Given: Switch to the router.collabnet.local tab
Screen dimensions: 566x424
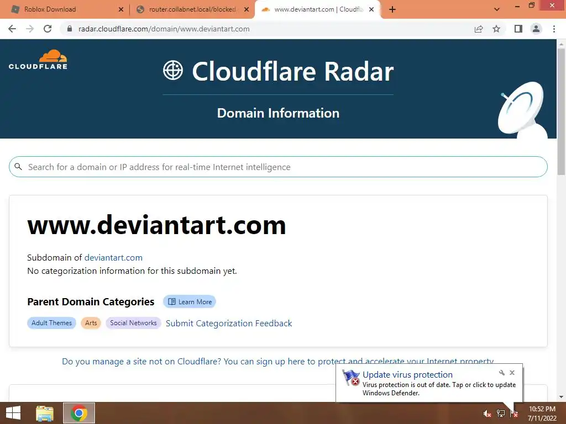Looking at the screenshot, I should 192,9.
